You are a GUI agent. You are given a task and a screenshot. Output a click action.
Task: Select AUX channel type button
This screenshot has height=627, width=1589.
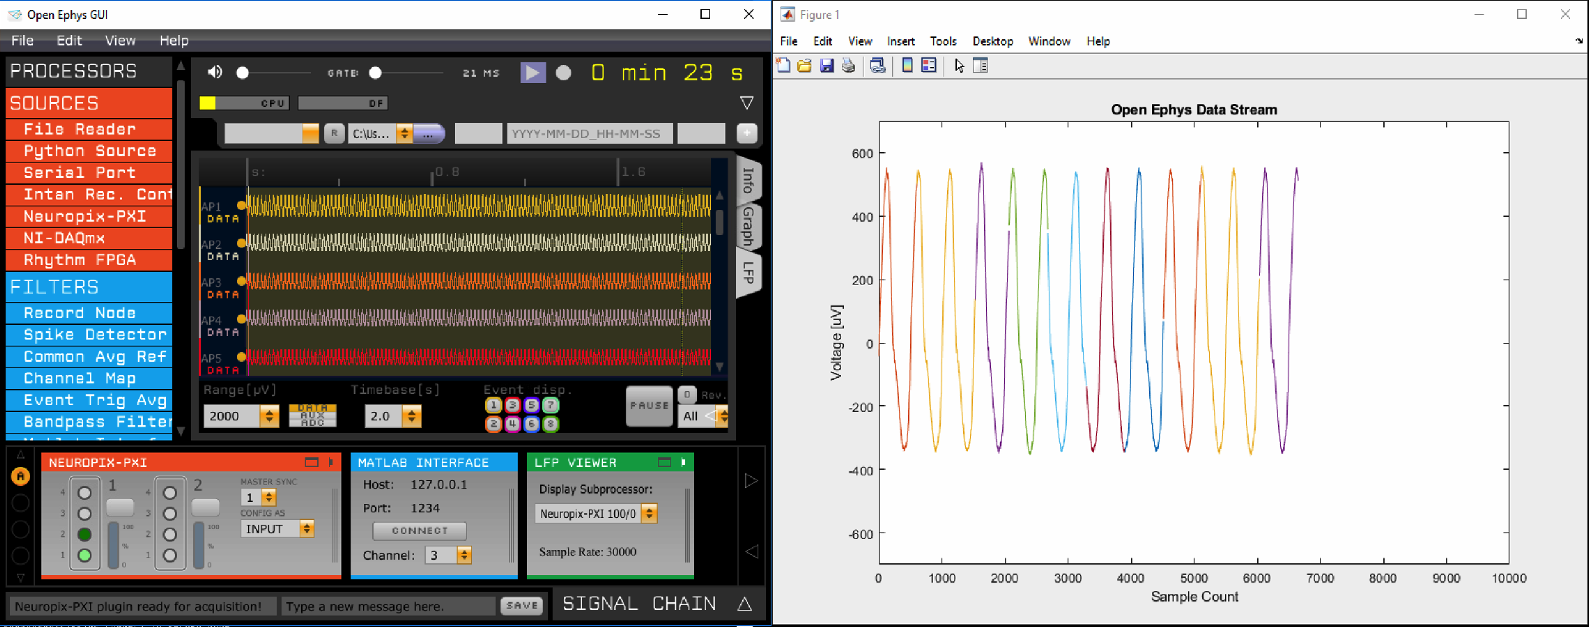312,416
